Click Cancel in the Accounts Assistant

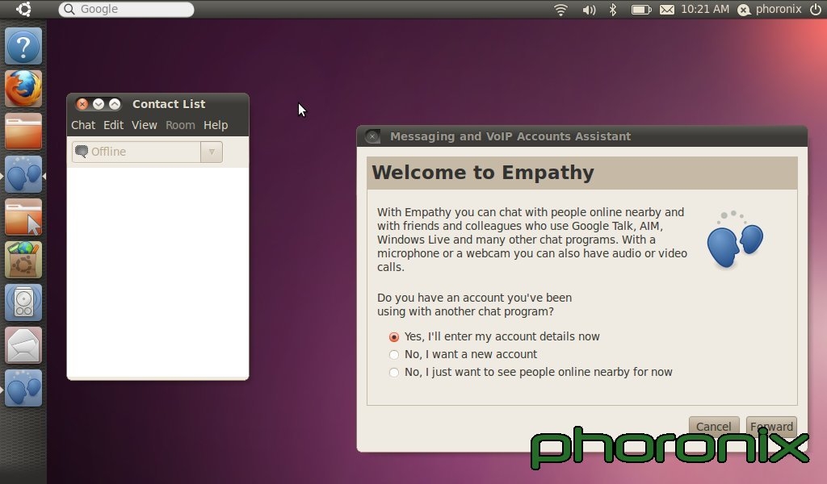point(713,426)
